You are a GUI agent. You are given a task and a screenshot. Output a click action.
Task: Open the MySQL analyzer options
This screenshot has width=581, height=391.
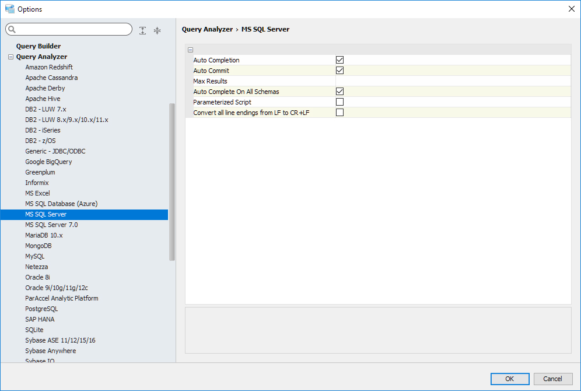tap(34, 256)
